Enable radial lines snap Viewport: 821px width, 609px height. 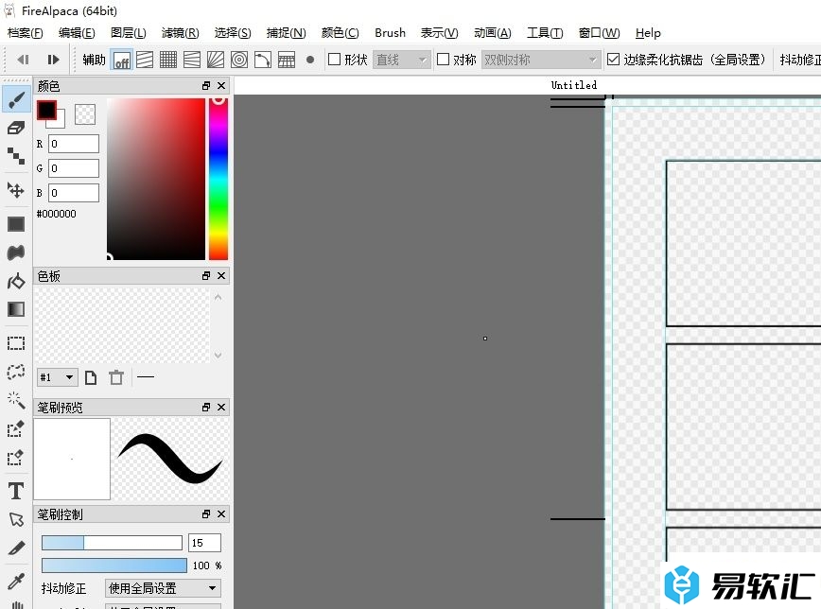(216, 60)
